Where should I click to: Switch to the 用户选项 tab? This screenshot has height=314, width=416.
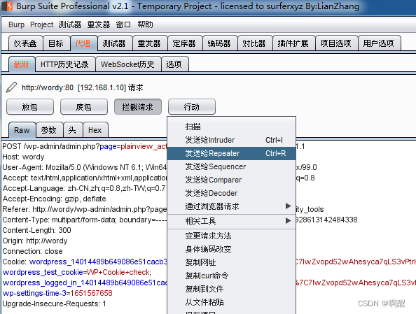coord(379,43)
